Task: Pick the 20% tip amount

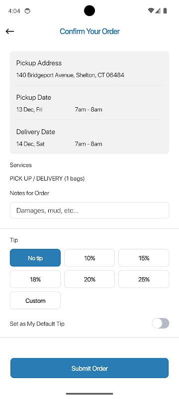Action: (89, 279)
